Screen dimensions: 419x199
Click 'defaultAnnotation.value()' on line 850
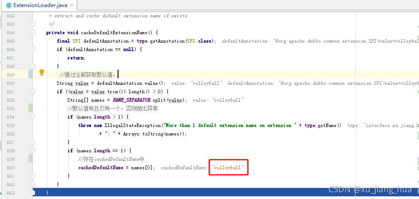pyautogui.click(x=131, y=83)
